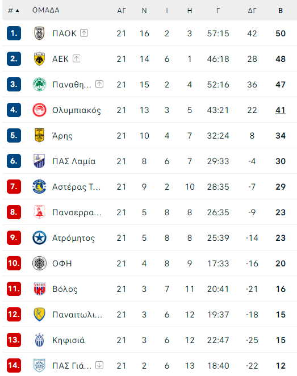297x376 pixels.
Task: Click the ΑΕΚ team logo
Action: pos(39,59)
